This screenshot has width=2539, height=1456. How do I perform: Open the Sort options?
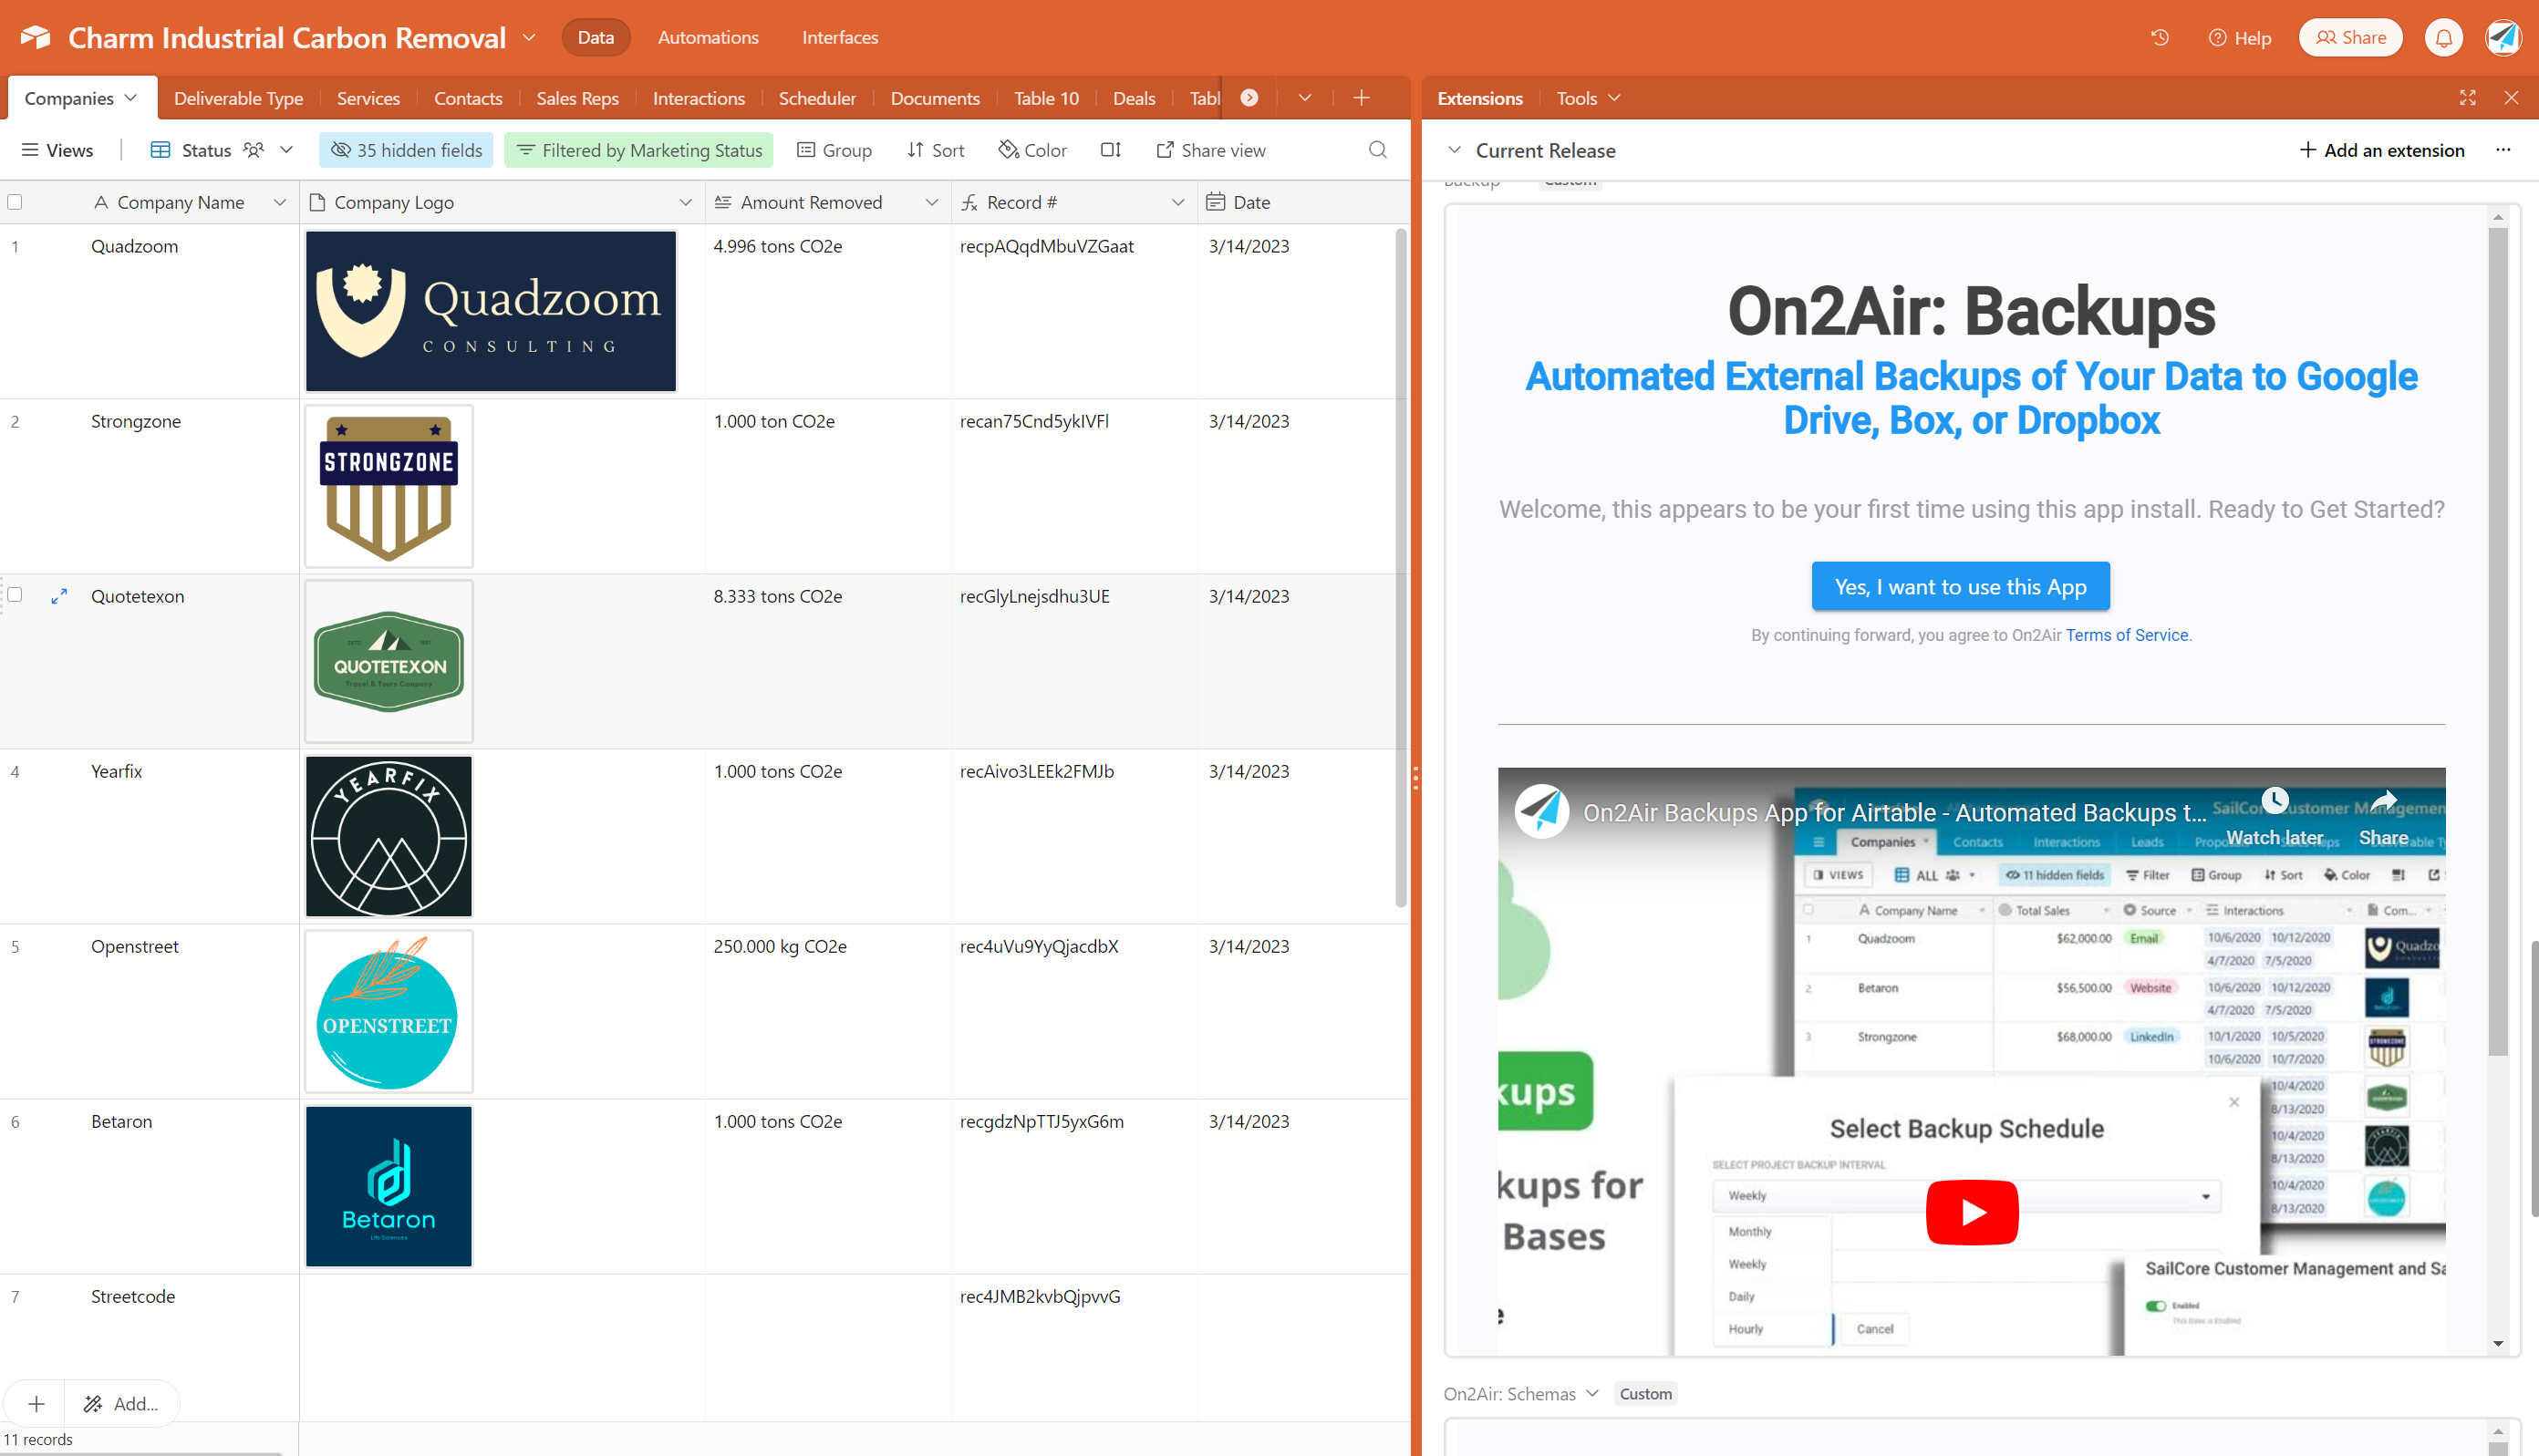point(935,150)
